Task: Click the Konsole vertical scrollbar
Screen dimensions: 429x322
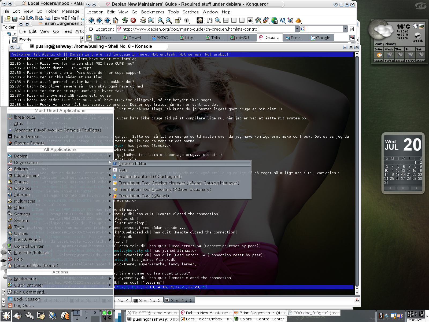Action: click(x=357, y=173)
